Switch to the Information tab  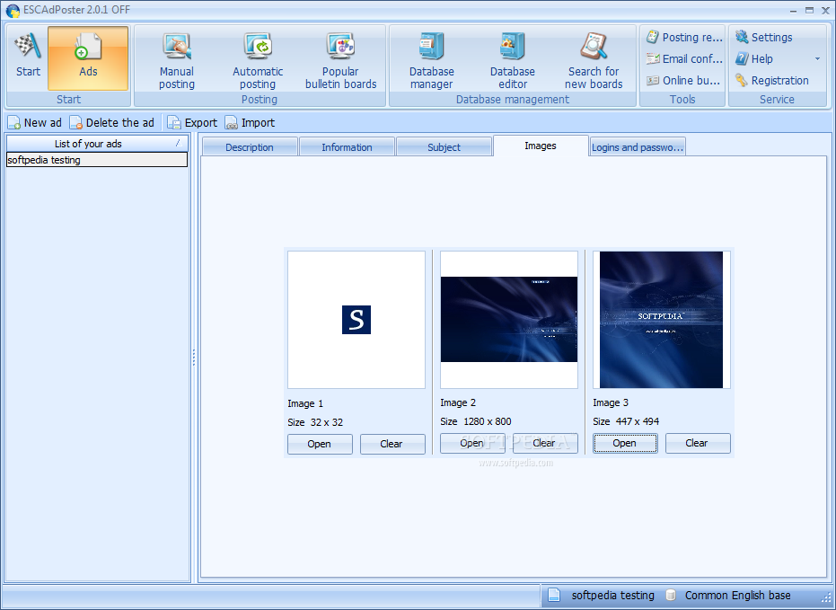(347, 147)
